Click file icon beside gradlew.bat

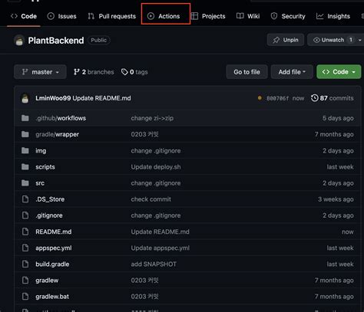pyautogui.click(x=25, y=297)
